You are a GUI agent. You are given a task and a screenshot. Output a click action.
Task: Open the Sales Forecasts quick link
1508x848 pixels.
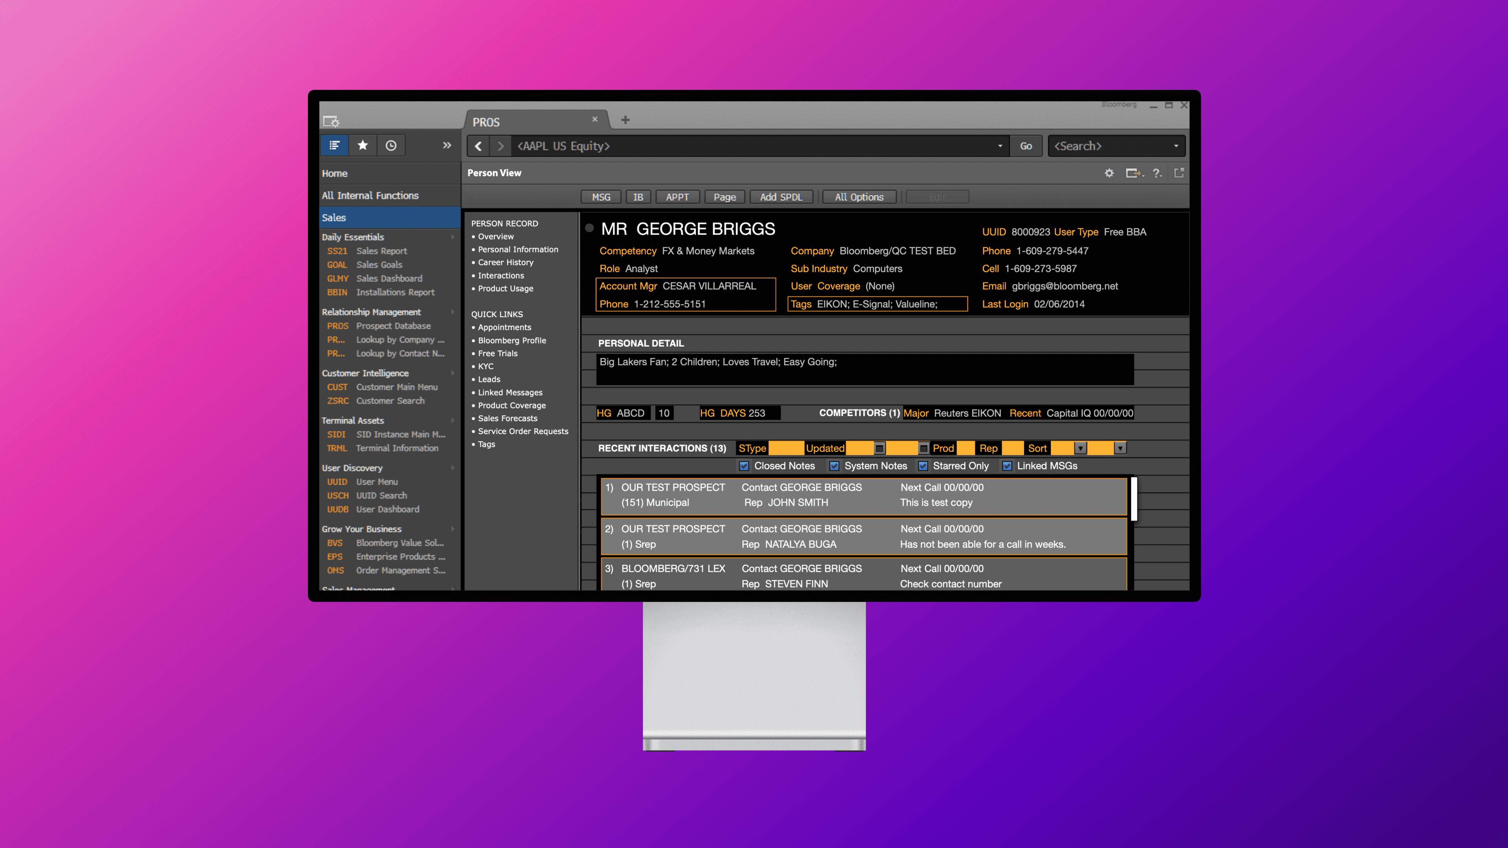coord(507,419)
